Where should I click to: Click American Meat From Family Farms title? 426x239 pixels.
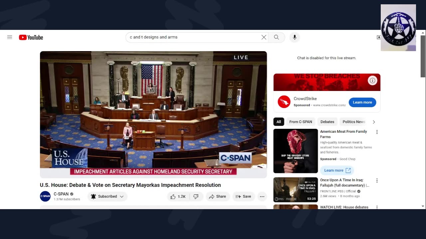(343, 134)
